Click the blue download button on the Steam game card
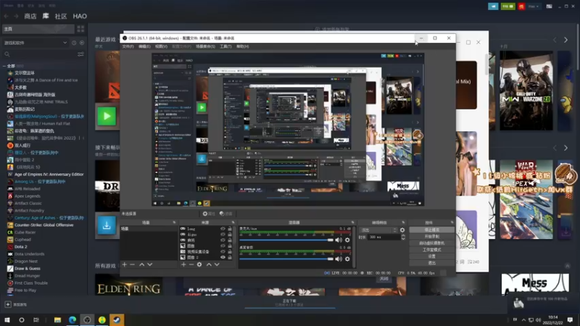 107,225
